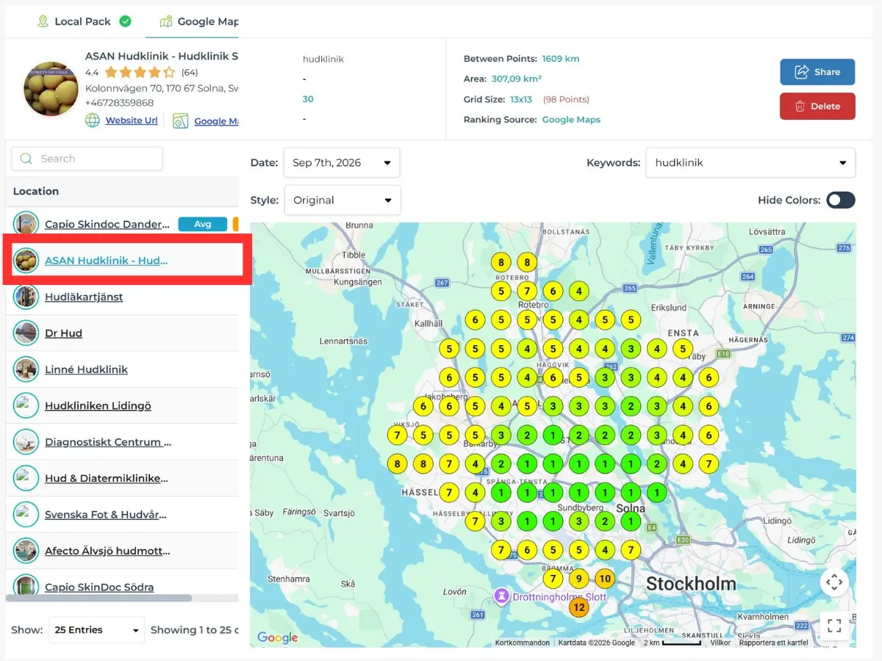Click the orange rank 10 map marker
Screen dimensions: 882x661
[605, 579]
